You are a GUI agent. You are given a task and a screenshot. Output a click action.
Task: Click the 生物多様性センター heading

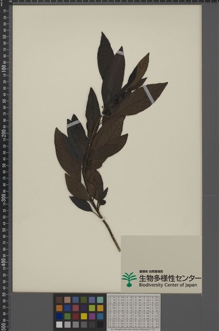[170, 278]
